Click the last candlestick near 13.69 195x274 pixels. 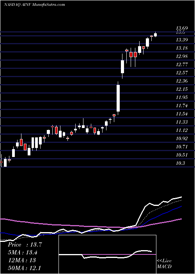click(156, 34)
